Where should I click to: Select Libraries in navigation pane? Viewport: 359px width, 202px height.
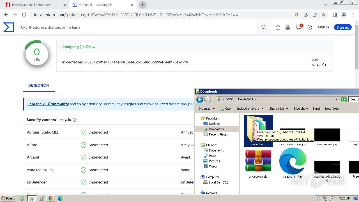[x=212, y=145]
